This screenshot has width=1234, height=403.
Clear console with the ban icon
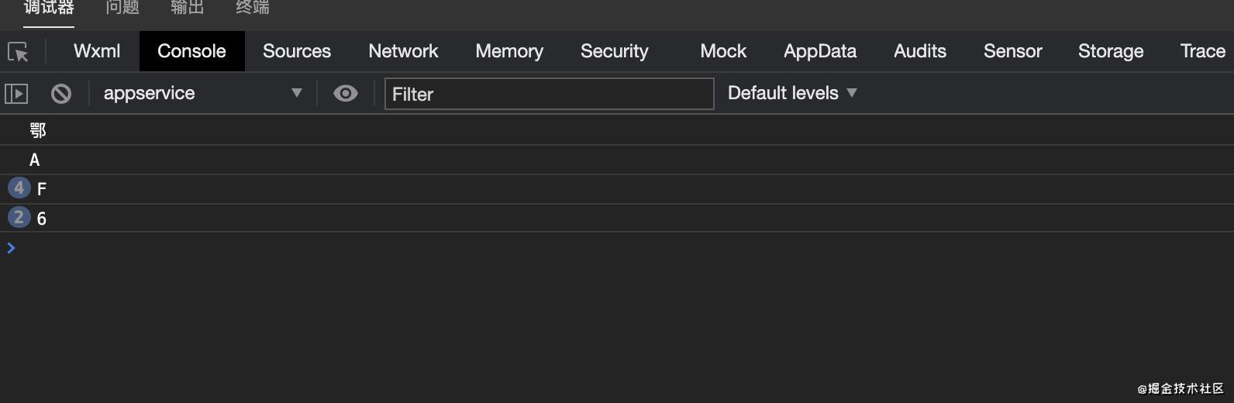[61, 94]
